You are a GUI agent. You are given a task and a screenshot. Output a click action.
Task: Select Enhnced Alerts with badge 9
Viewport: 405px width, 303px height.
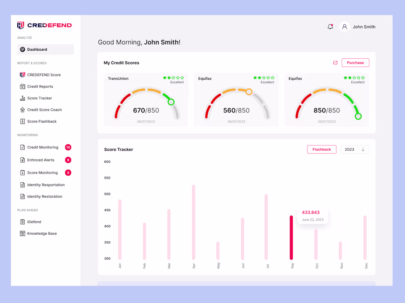(x=40, y=160)
